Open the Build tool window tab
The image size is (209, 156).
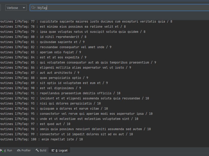tap(41, 150)
